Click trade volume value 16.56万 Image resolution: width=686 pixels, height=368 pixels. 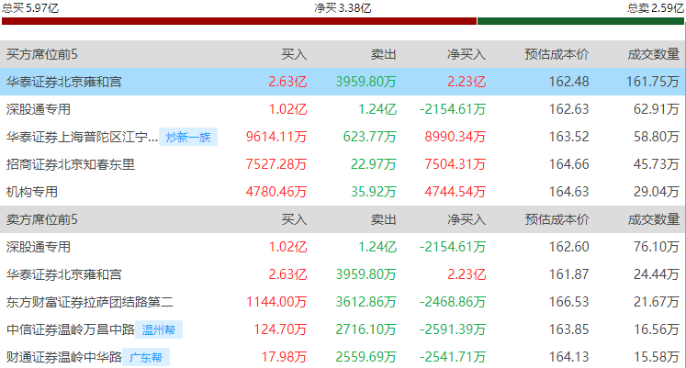(657, 329)
